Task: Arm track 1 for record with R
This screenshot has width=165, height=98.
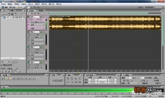Action: (46, 17)
